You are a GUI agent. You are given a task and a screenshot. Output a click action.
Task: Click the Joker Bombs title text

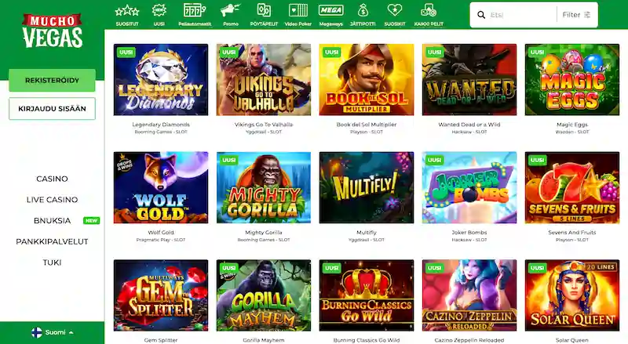469,233
